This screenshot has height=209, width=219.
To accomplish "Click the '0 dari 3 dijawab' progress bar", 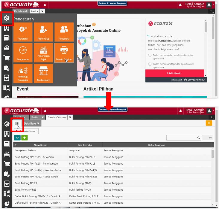I will point(175,73).
